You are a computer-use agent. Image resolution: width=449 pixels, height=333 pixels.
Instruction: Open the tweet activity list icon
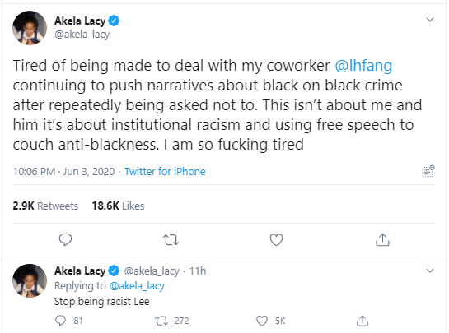428,171
